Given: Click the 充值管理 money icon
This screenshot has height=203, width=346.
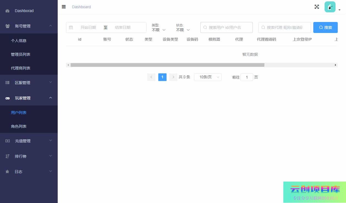Looking at the screenshot, I should tap(7, 141).
